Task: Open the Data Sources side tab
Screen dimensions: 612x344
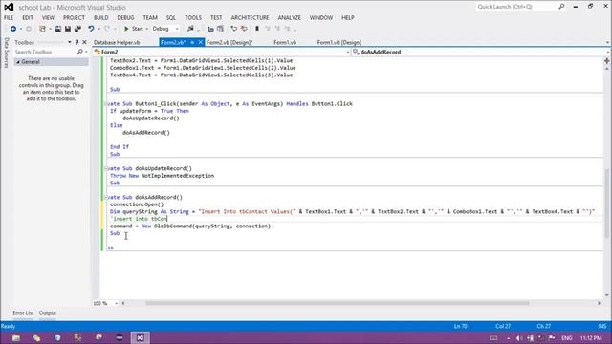Action: (6, 53)
